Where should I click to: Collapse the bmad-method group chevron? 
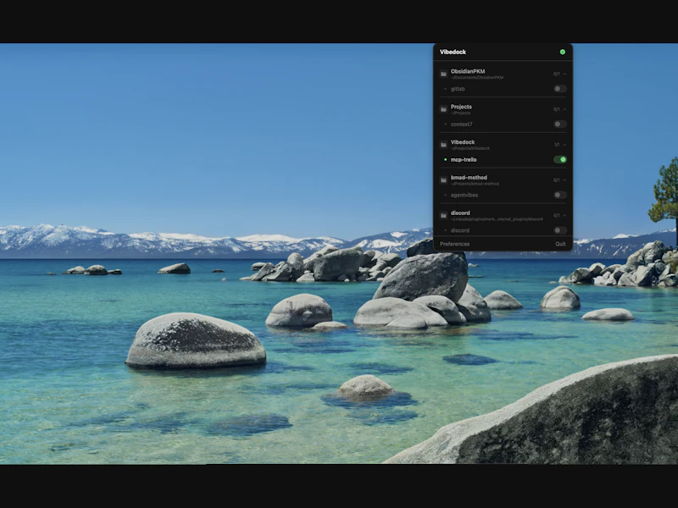click(564, 180)
